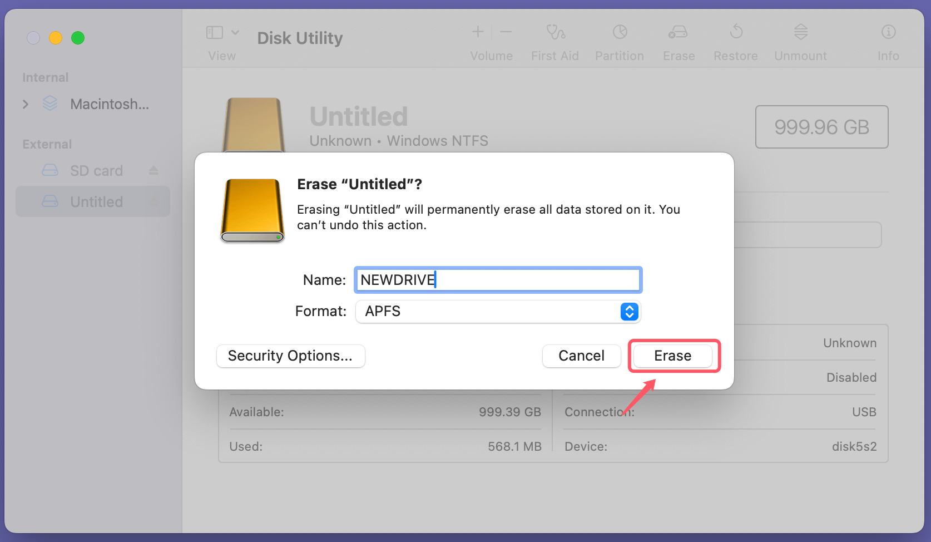Open Security Options dialog
The image size is (931, 542).
click(290, 356)
